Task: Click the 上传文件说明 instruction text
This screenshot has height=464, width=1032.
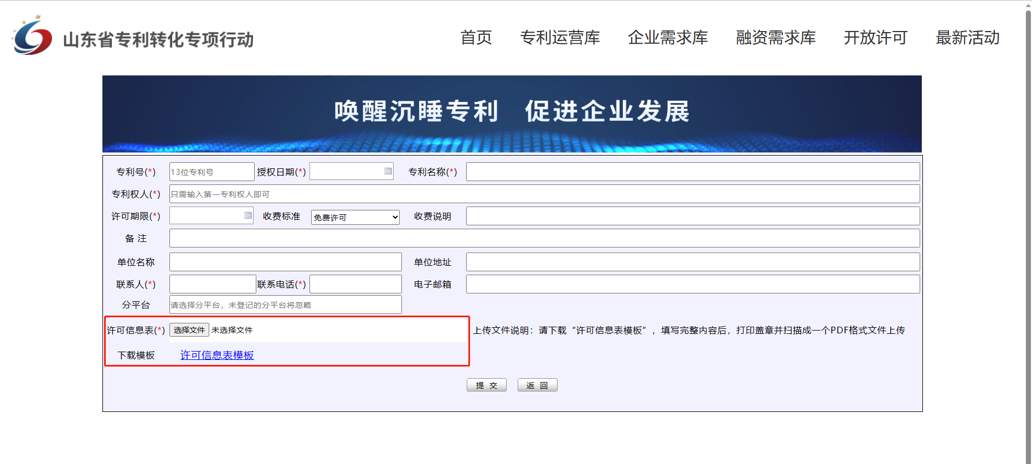Action: point(689,330)
